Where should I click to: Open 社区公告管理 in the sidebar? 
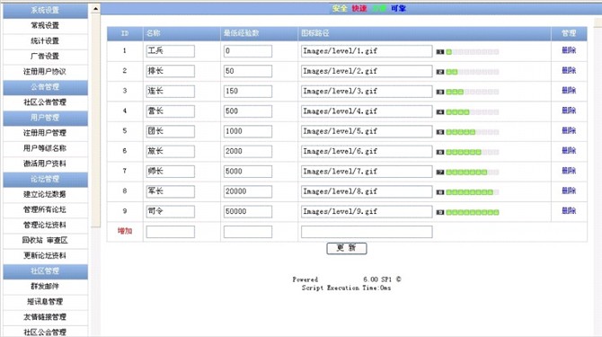coord(45,102)
